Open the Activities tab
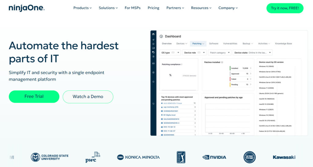313x167 pixels. (x=264, y=43)
